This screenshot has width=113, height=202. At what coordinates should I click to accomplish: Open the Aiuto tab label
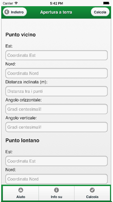21,197
